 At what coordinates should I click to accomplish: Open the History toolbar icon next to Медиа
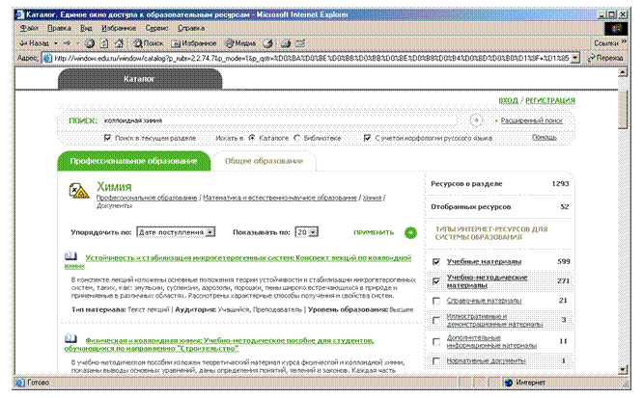click(x=267, y=43)
